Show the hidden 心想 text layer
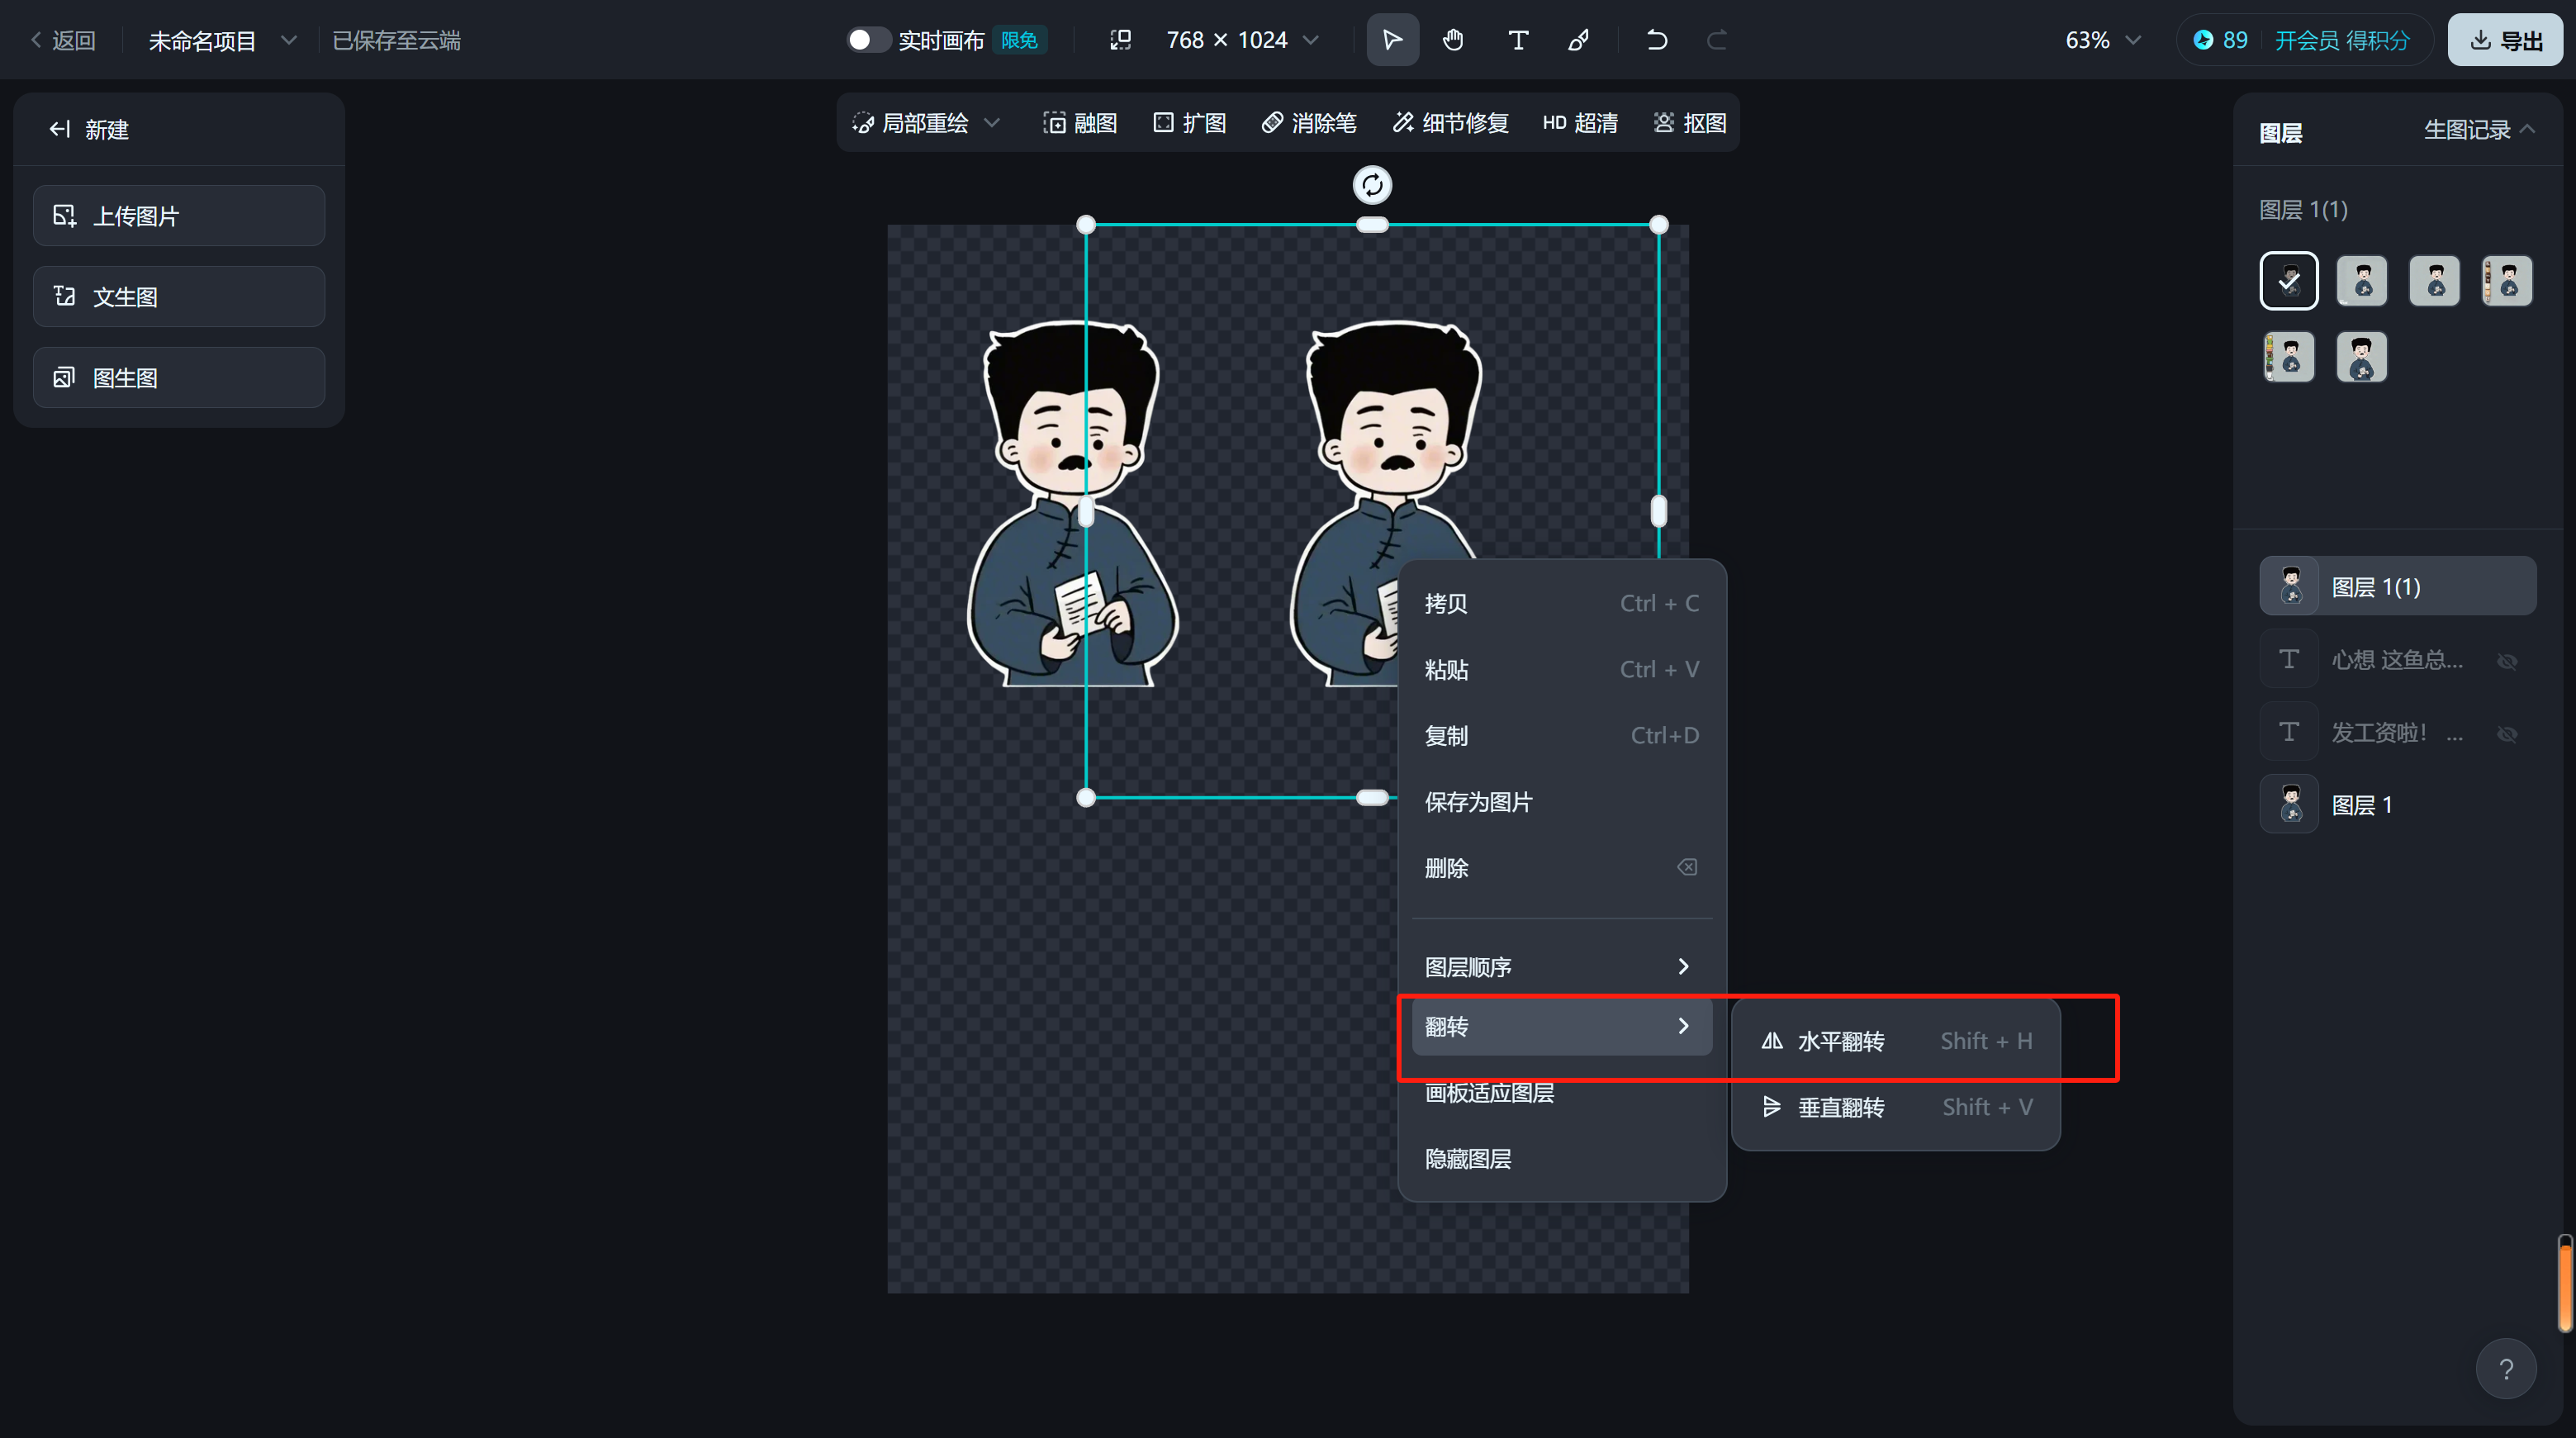 point(2508,661)
